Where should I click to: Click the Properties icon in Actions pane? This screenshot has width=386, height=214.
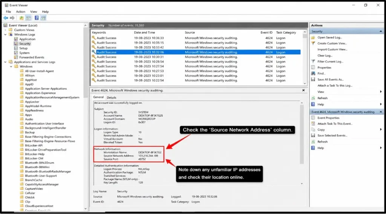(x=313, y=67)
